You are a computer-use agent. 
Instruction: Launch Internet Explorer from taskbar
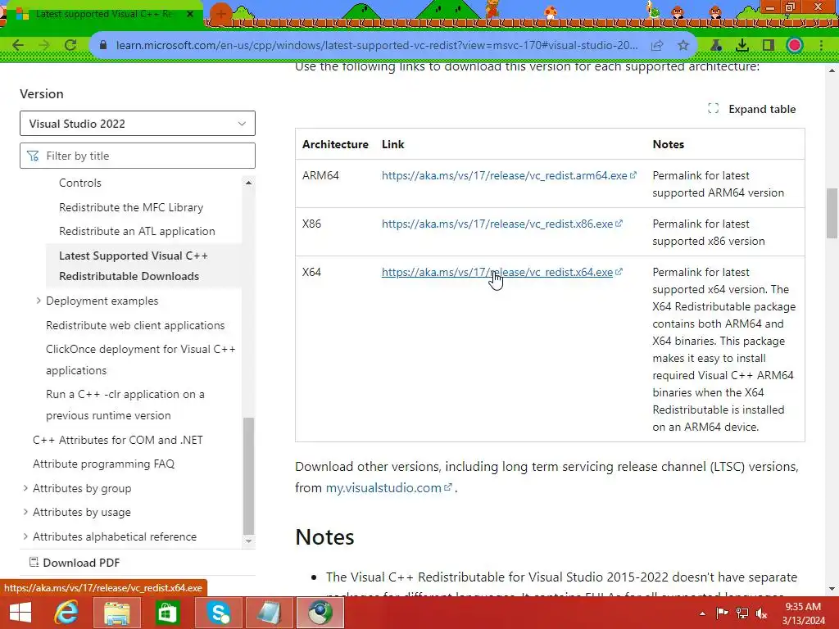[67, 613]
